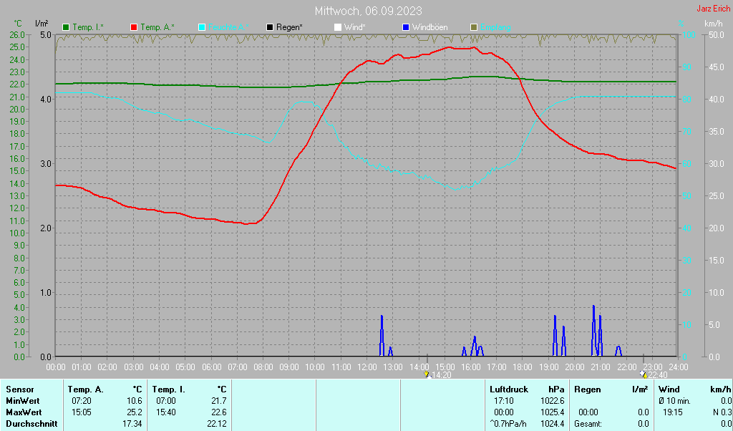Click the Regen header in statistics table

pyautogui.click(x=587, y=389)
